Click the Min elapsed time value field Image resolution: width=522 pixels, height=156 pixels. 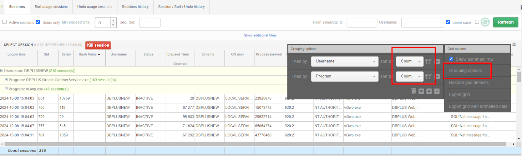(x=103, y=23)
